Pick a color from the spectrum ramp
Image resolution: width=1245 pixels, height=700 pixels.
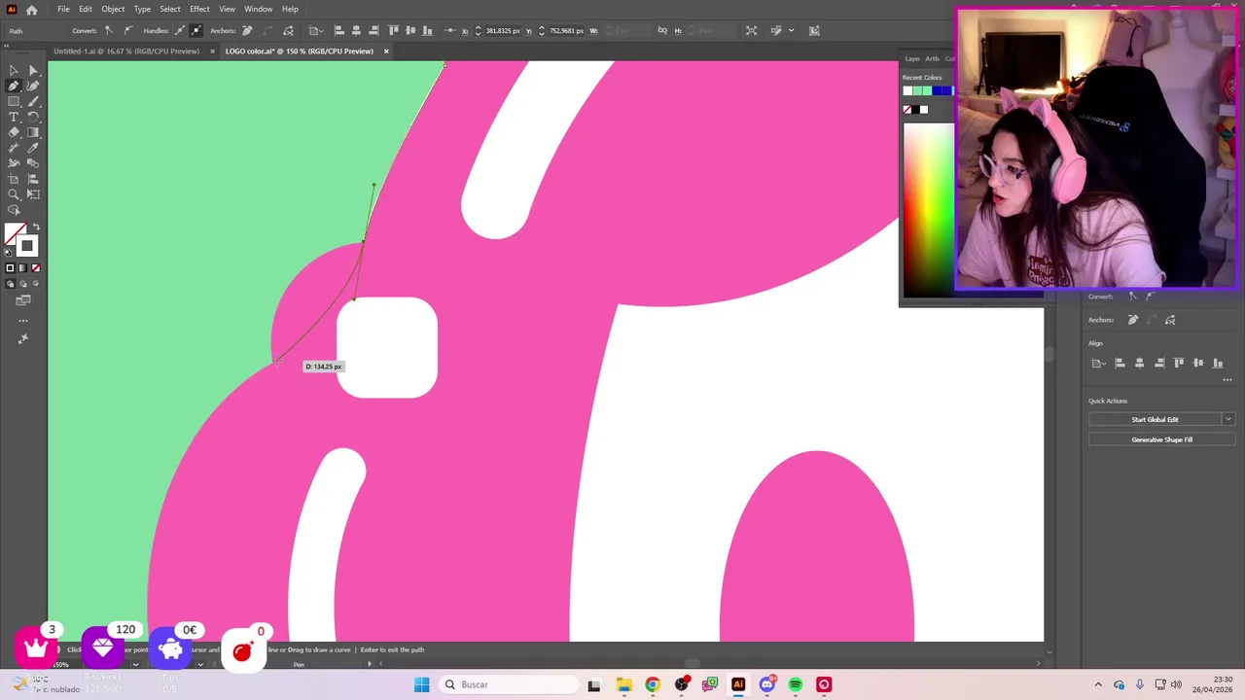coord(929,209)
